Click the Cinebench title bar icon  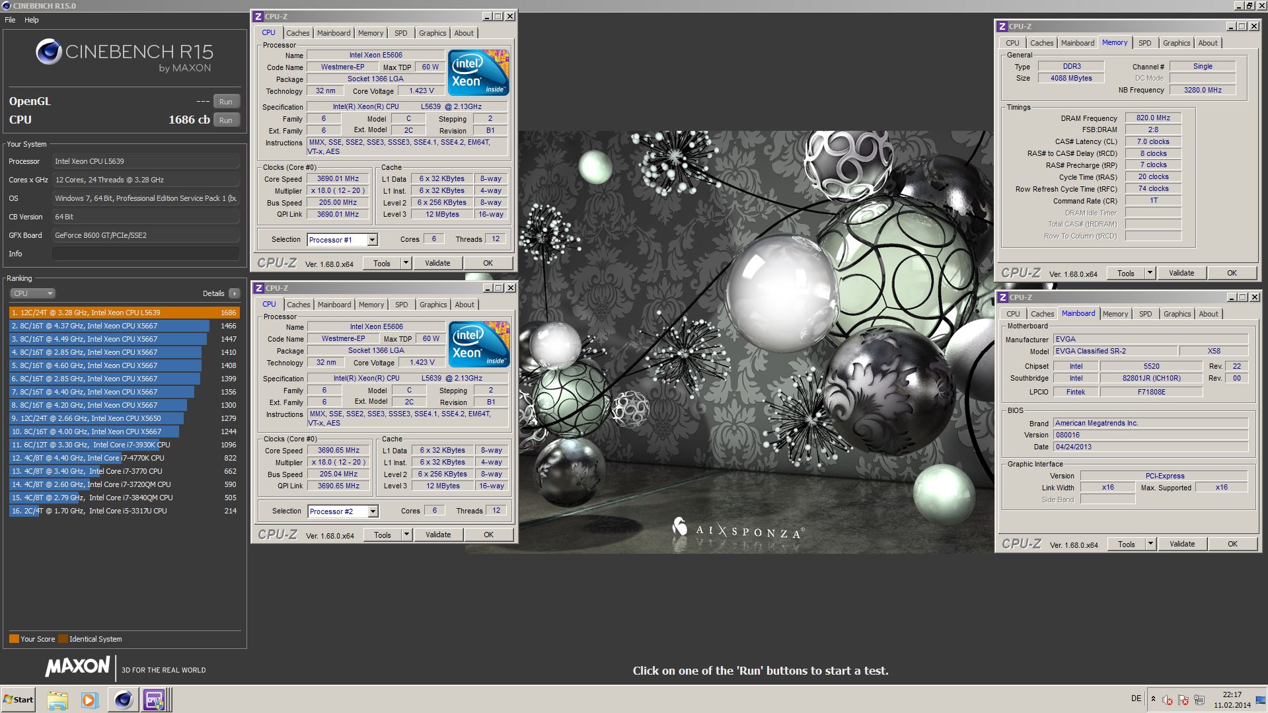coord(7,6)
